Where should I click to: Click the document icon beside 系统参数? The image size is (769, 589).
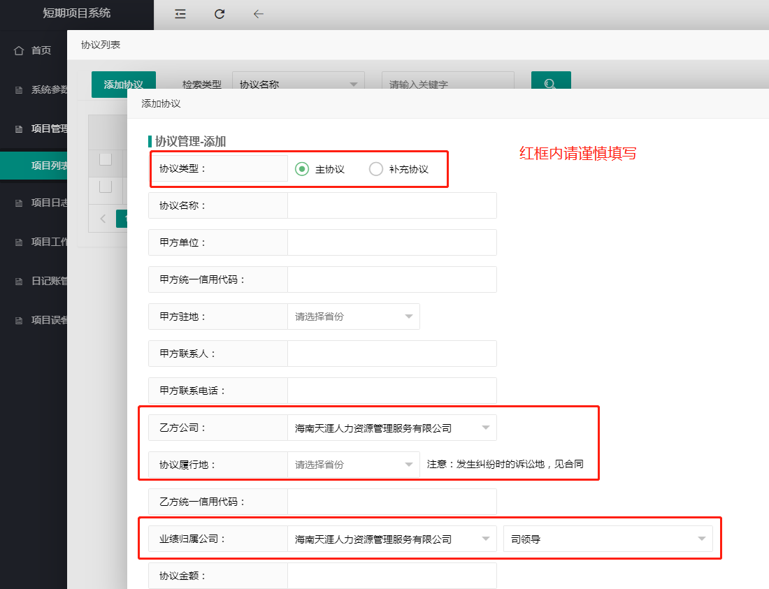tap(19, 89)
